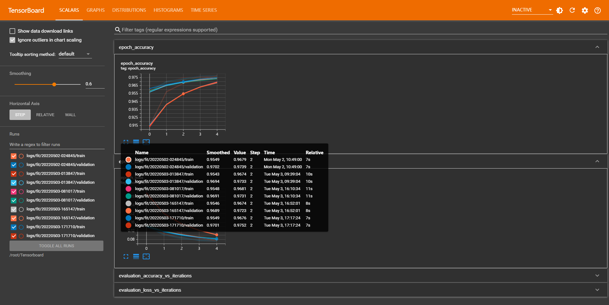Screen dimensions: 609x305
Task: Select only run 20220503-081017/train radio circle
Action: pyautogui.click(x=21, y=192)
